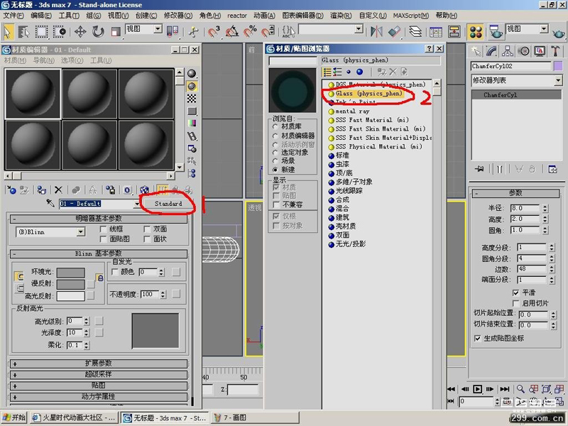Select the Rotate tool in main toolbar
The height and width of the screenshot is (426, 568).
pos(98,32)
